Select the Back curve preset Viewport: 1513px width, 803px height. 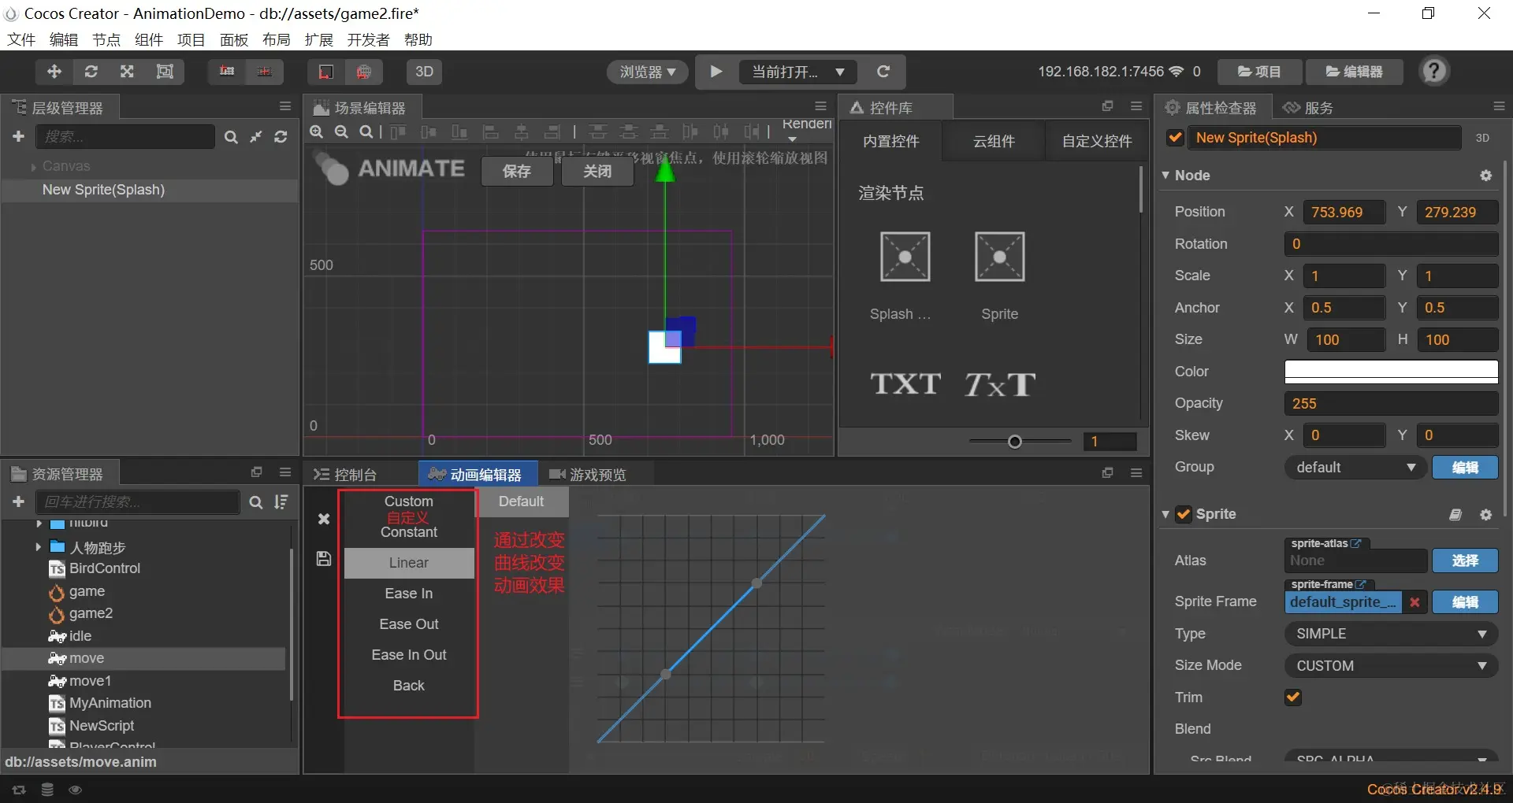coord(409,686)
